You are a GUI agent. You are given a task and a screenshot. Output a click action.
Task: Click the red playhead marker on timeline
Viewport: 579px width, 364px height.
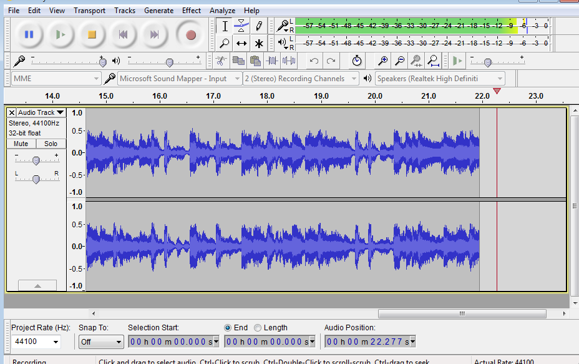(497, 91)
